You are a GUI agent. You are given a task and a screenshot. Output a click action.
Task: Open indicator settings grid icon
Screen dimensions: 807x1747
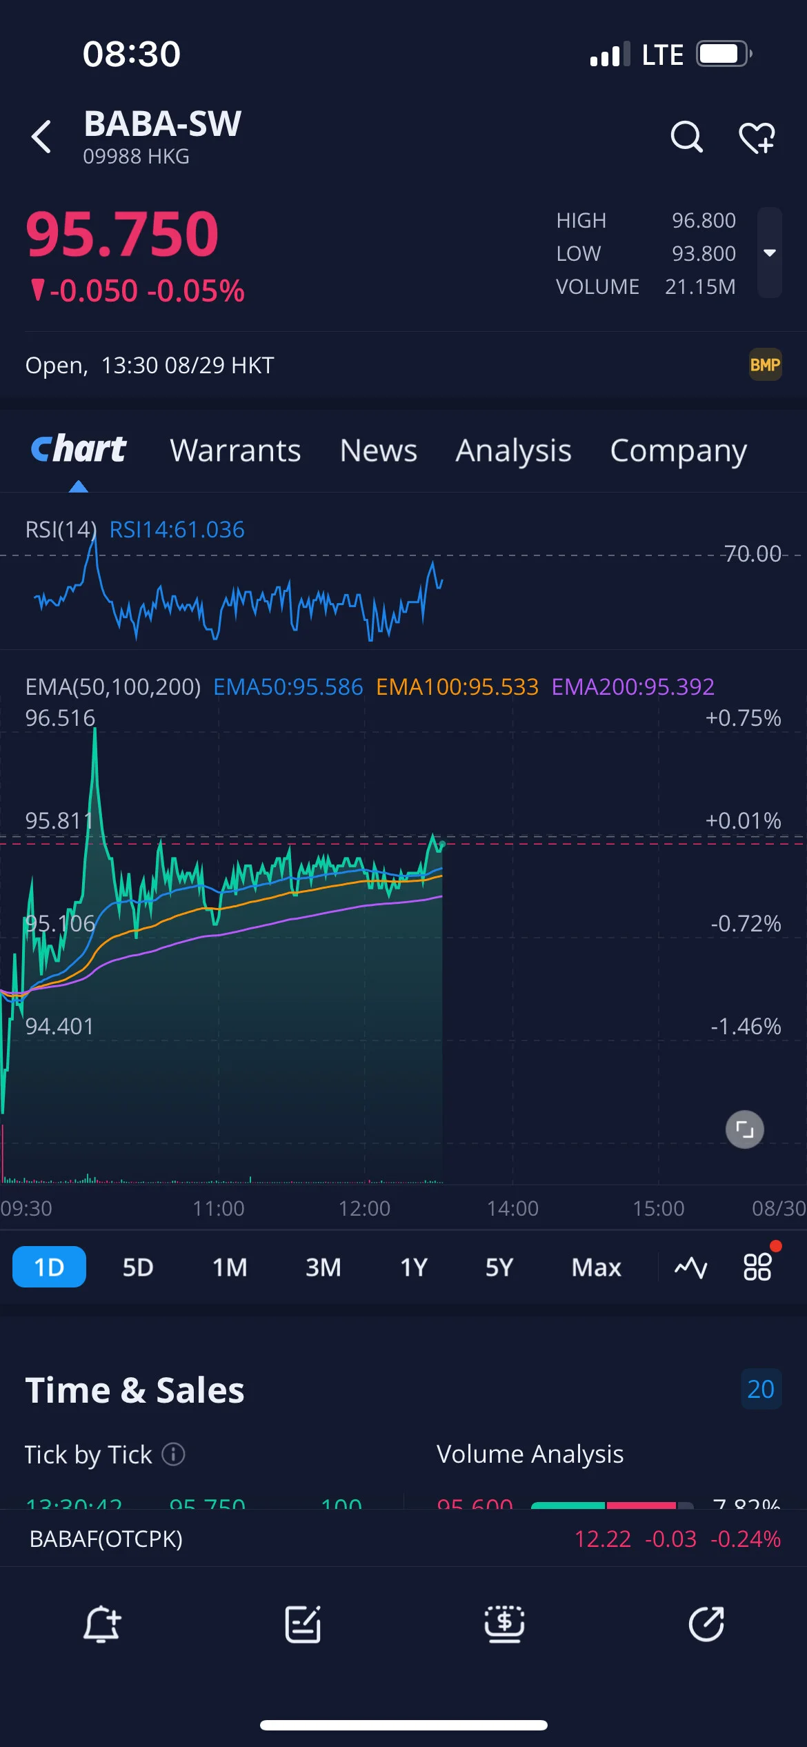pyautogui.click(x=758, y=1267)
